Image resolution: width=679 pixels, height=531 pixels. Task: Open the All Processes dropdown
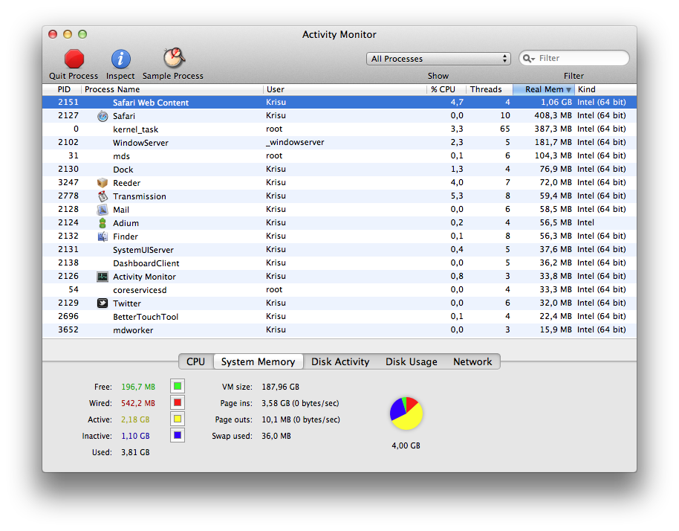tap(438, 59)
